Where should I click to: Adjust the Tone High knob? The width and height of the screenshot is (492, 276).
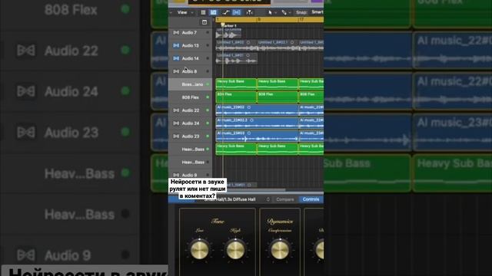[236, 250]
